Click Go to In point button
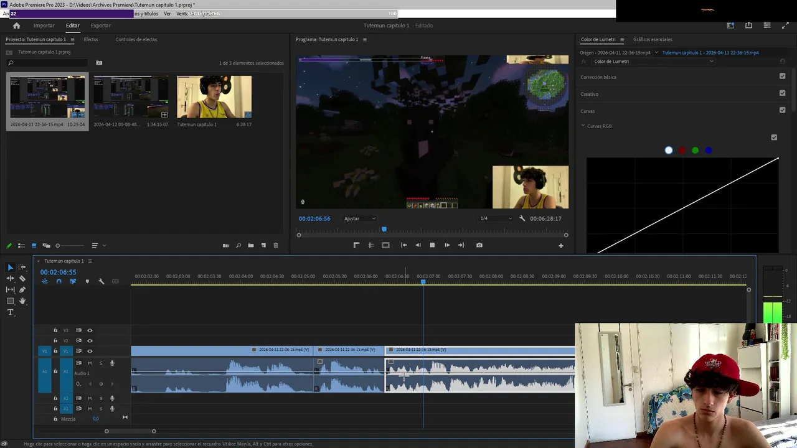 [x=403, y=245]
